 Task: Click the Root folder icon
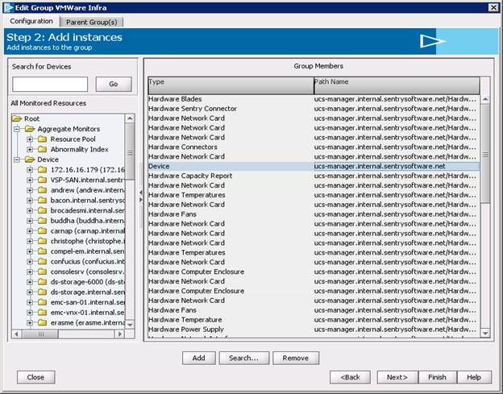pyautogui.click(x=18, y=118)
